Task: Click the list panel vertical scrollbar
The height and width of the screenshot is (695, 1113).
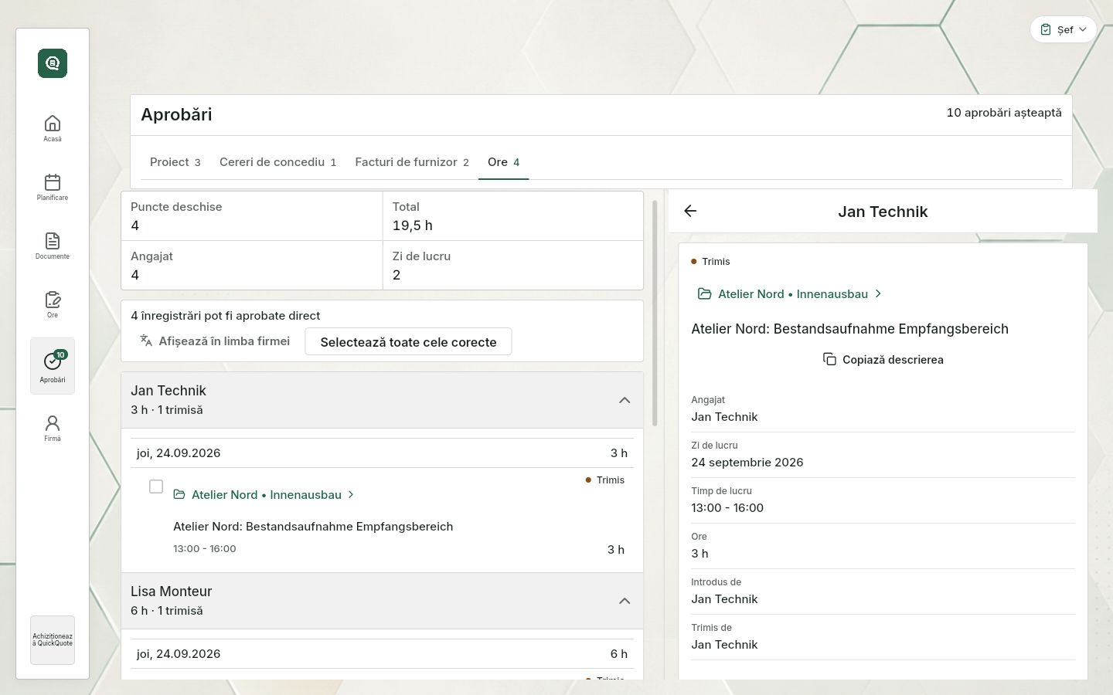Action: [655, 313]
